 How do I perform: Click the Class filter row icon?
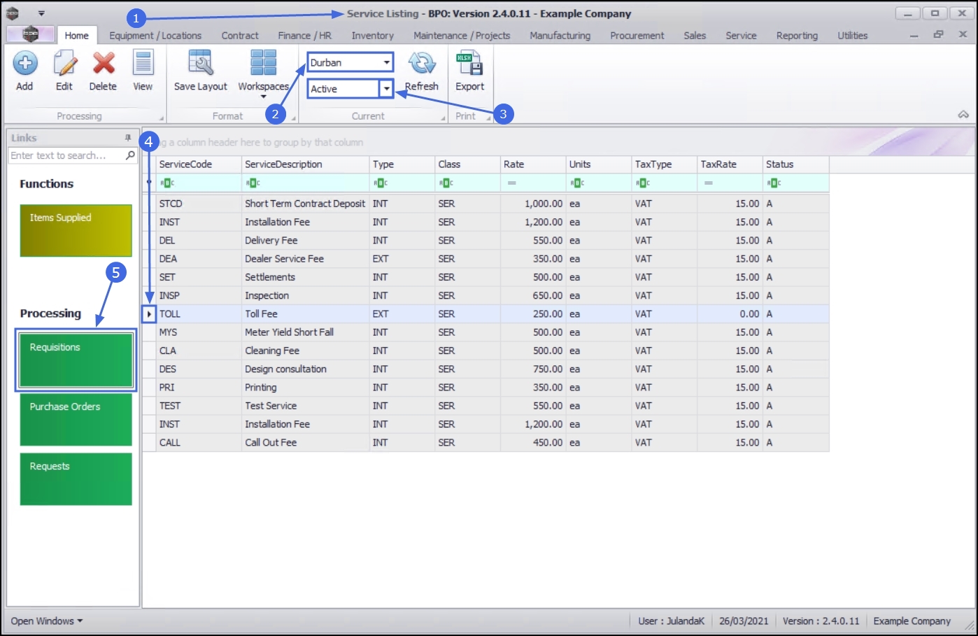coord(446,183)
